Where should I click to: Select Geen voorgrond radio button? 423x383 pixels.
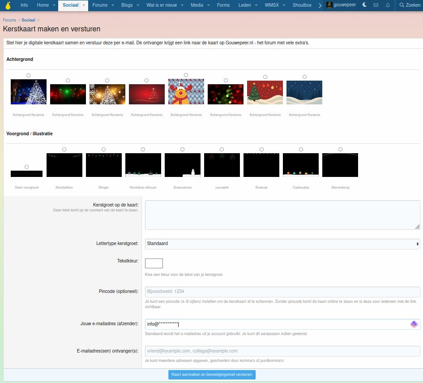click(x=26, y=167)
